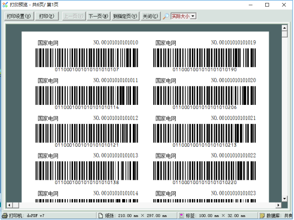Click the vertical scrollbar up arrow
This screenshot has width=294, height=220.
(x=284, y=28)
